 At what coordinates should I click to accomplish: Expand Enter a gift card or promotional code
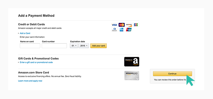[36, 62]
